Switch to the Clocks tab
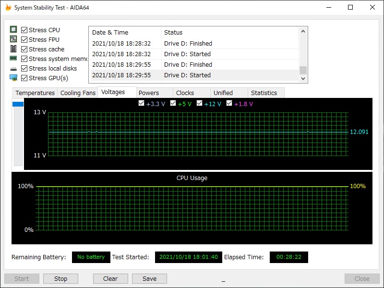 (x=192, y=93)
